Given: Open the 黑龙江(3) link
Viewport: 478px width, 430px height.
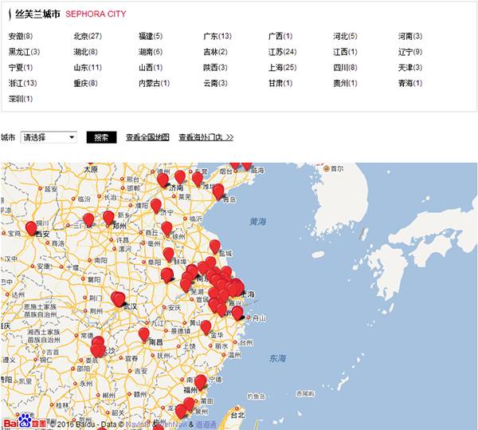Looking at the screenshot, I should [x=24, y=52].
